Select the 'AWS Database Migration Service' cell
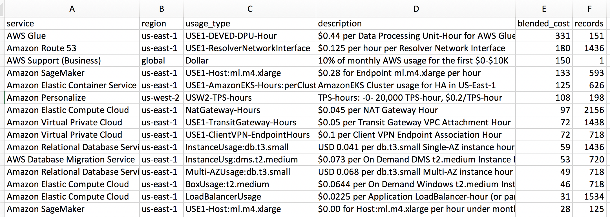610x217 pixels. (72, 160)
